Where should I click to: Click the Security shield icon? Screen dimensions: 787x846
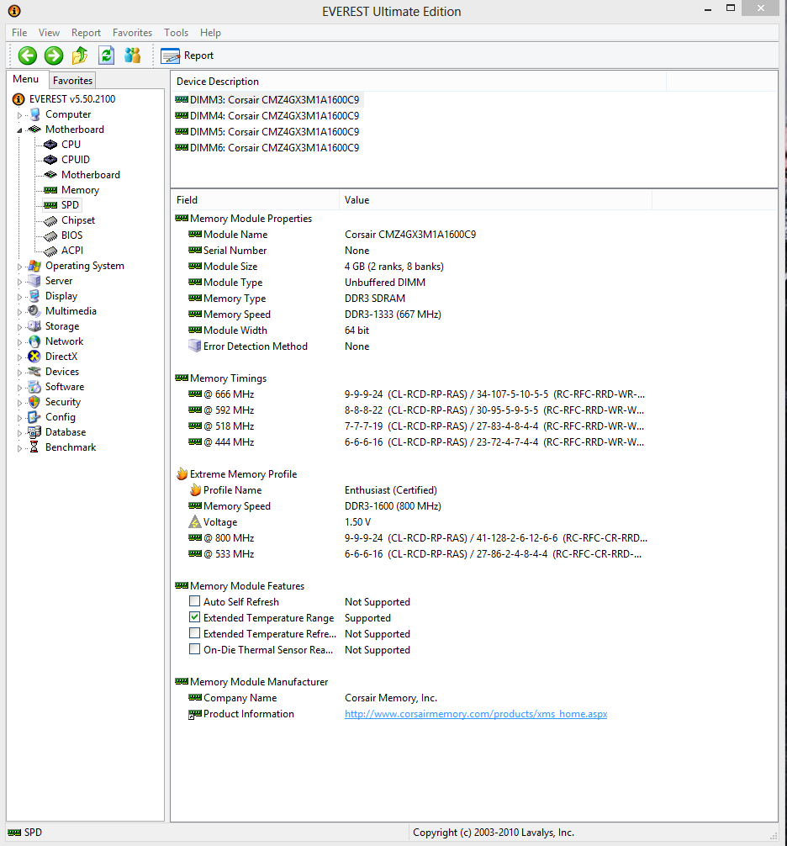pyautogui.click(x=34, y=402)
